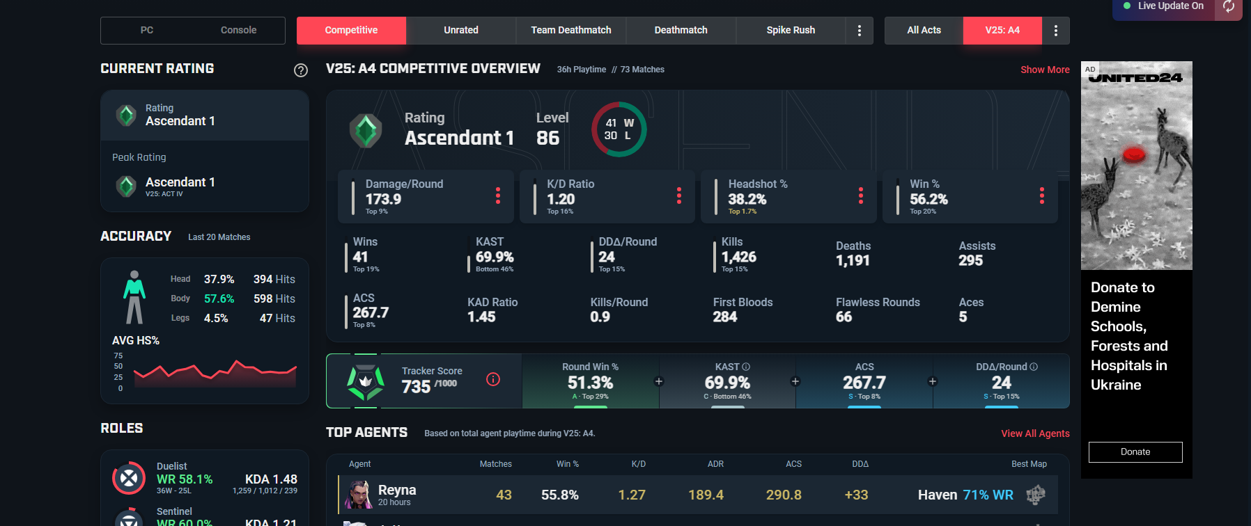Click the large Ascendant emblem in the overview
Viewport: 1251px width, 526px height.
point(366,130)
